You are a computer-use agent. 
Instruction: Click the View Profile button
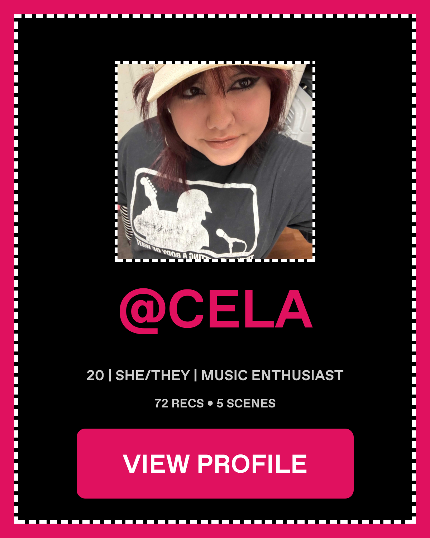coord(215,463)
